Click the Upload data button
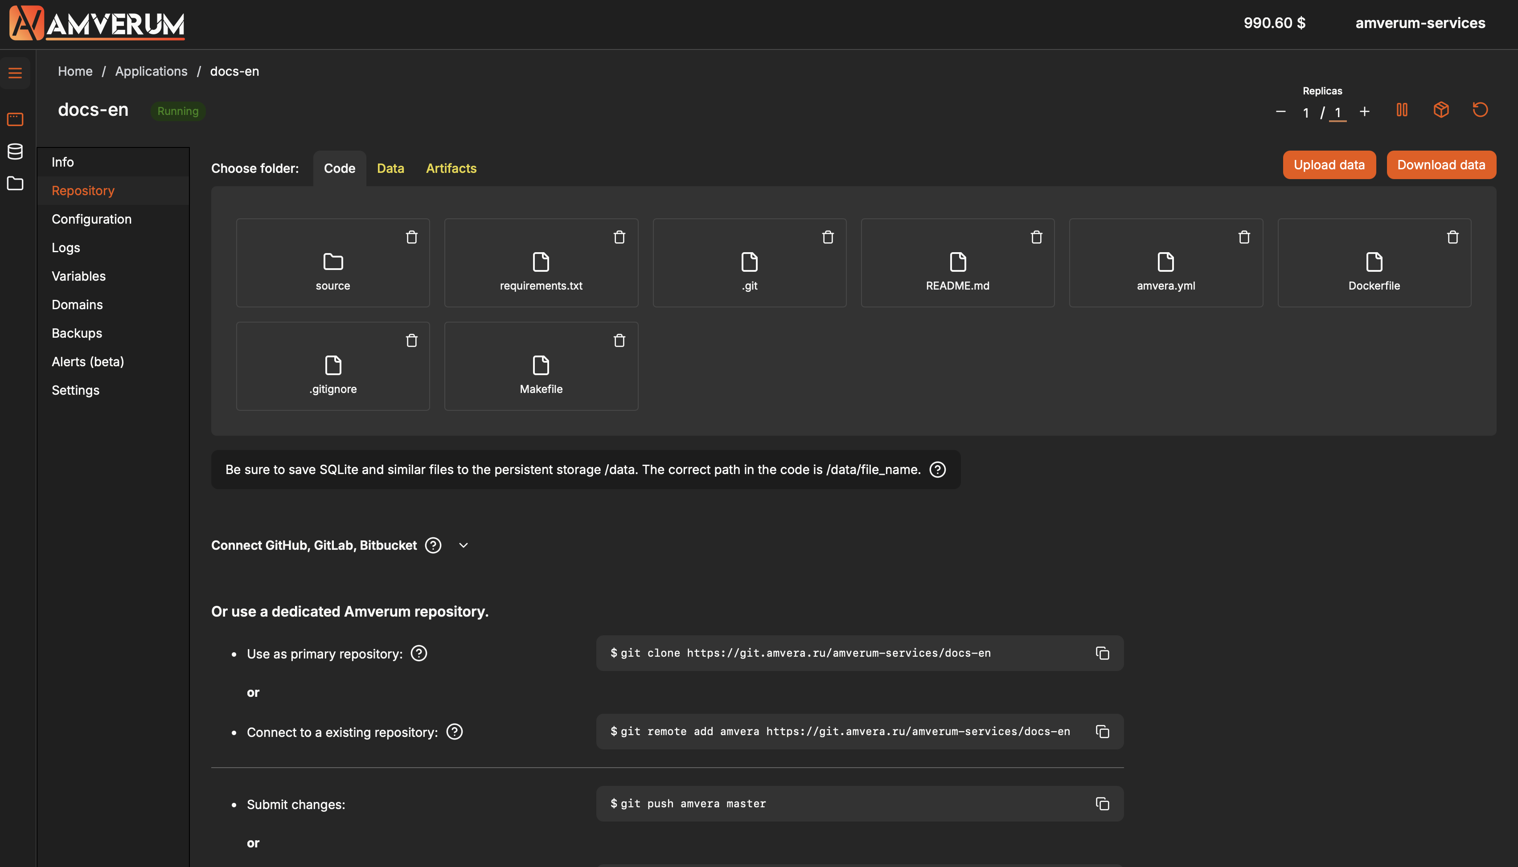This screenshot has width=1518, height=867. coord(1329,165)
